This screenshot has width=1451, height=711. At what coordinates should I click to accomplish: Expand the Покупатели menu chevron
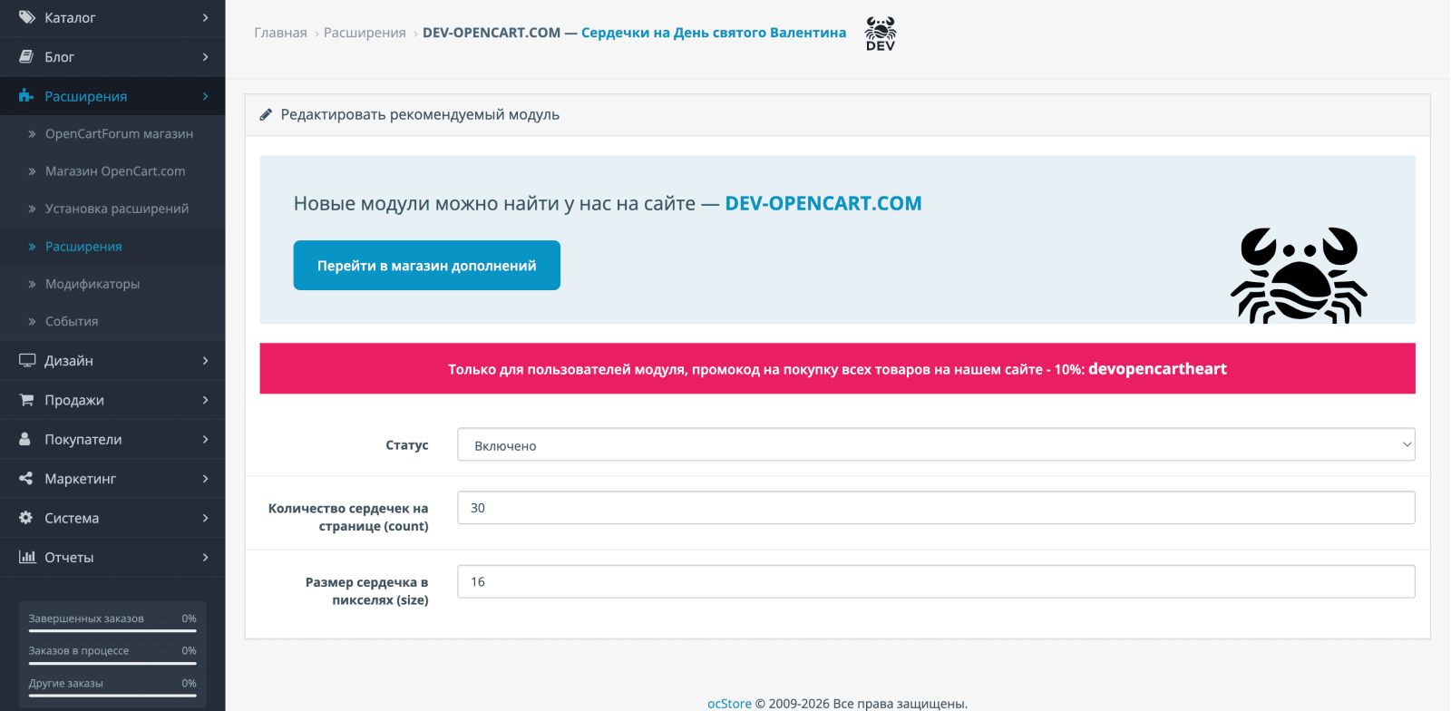pos(206,440)
